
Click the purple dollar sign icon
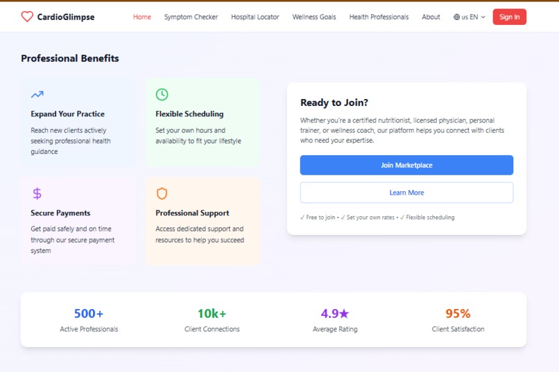coord(37,193)
